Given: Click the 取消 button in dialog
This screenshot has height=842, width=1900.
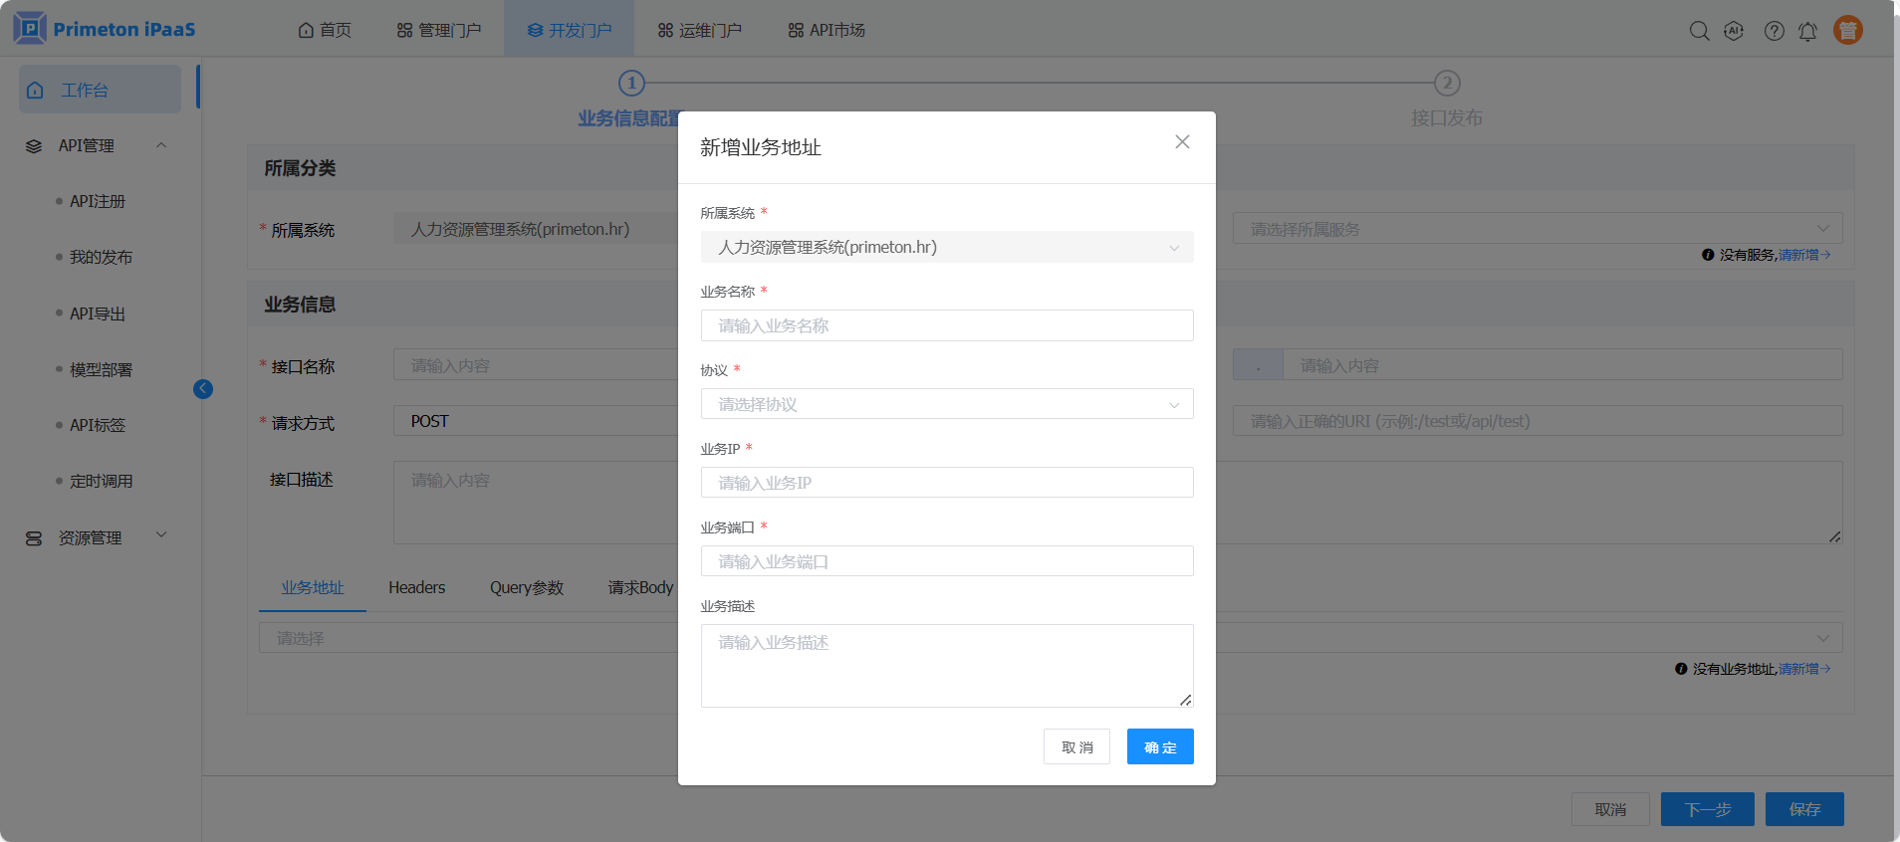Looking at the screenshot, I should tap(1076, 747).
